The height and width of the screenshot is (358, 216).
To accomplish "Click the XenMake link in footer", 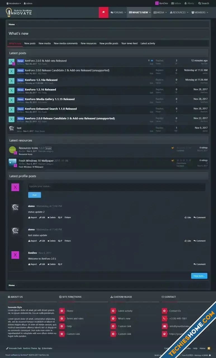I will click(x=47, y=348).
